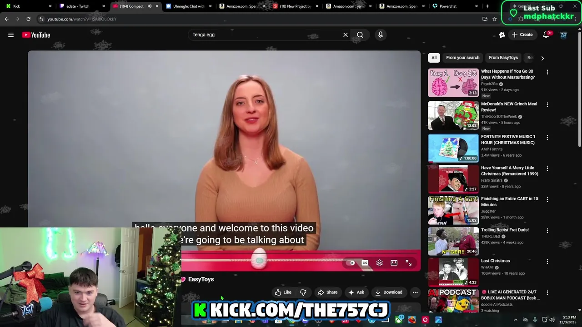Start voice search with the microphone
The width and height of the screenshot is (582, 327).
coord(381,35)
